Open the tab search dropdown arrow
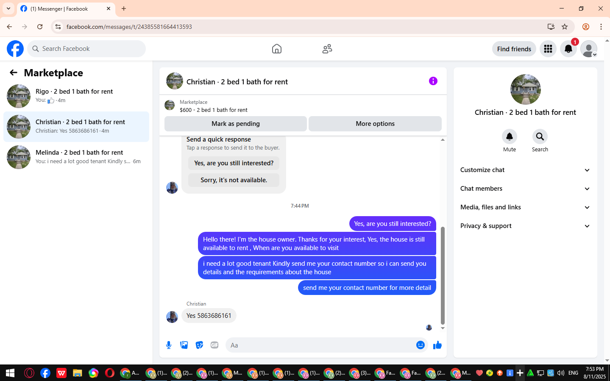Image resolution: width=610 pixels, height=381 pixels. click(8, 8)
